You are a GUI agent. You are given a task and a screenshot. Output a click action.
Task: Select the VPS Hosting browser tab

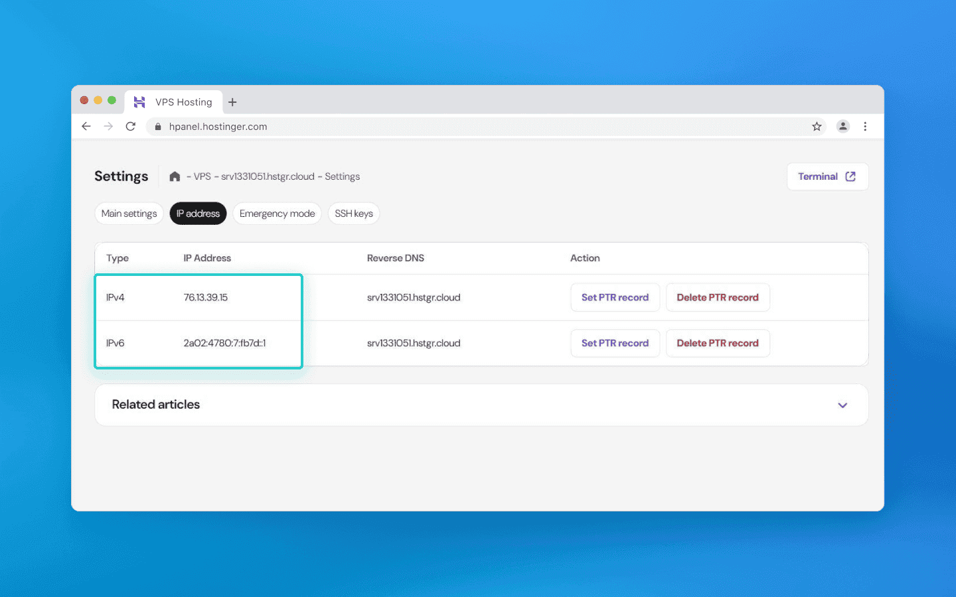point(174,102)
